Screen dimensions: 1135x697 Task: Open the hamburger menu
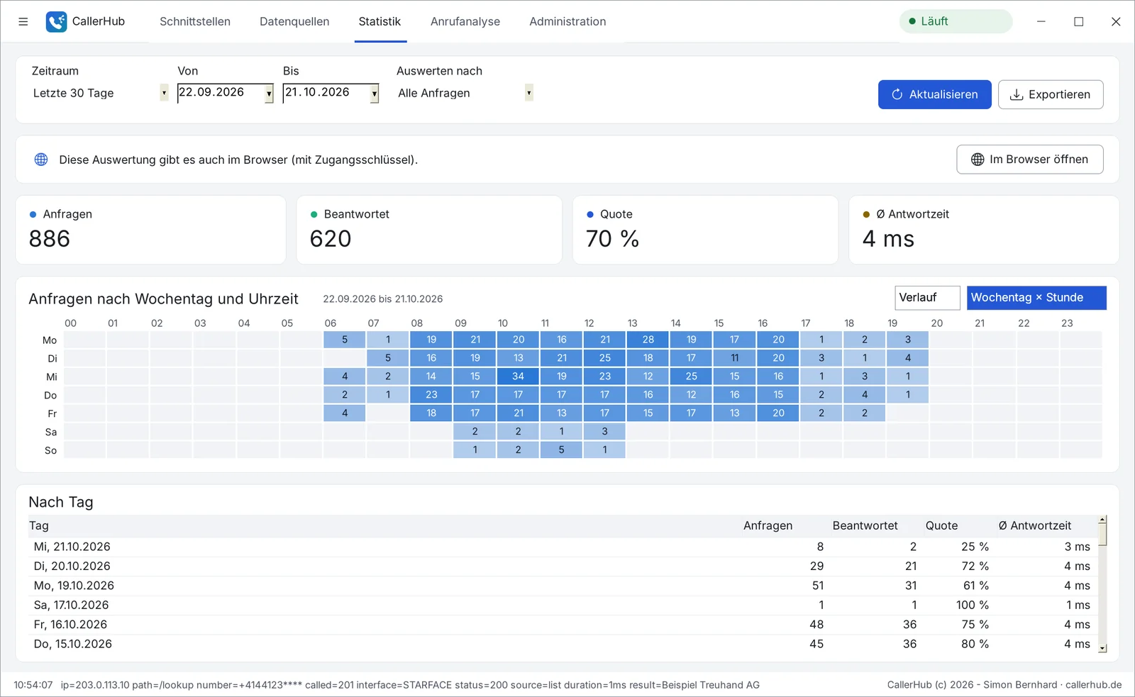point(23,21)
